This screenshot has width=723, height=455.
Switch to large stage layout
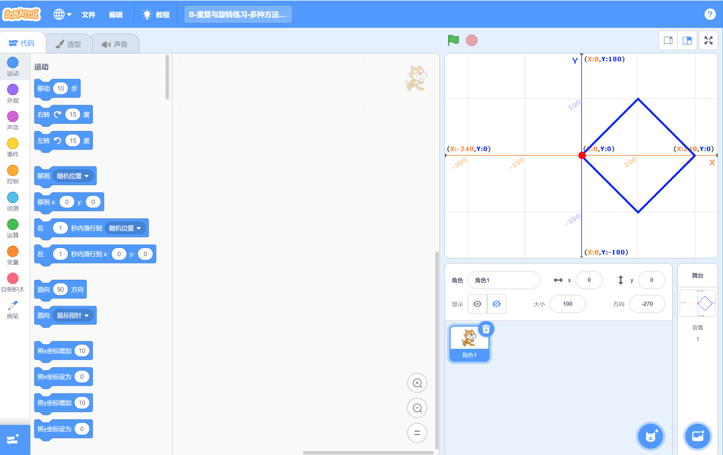687,40
